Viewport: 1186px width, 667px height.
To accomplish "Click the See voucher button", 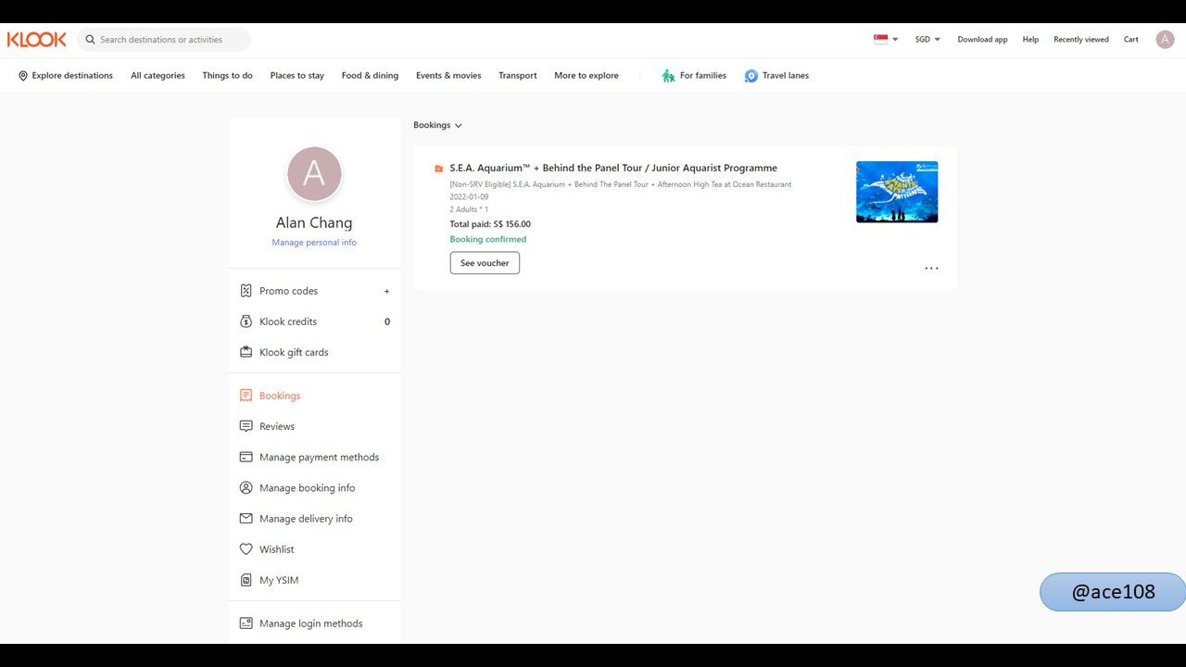I will tap(485, 263).
